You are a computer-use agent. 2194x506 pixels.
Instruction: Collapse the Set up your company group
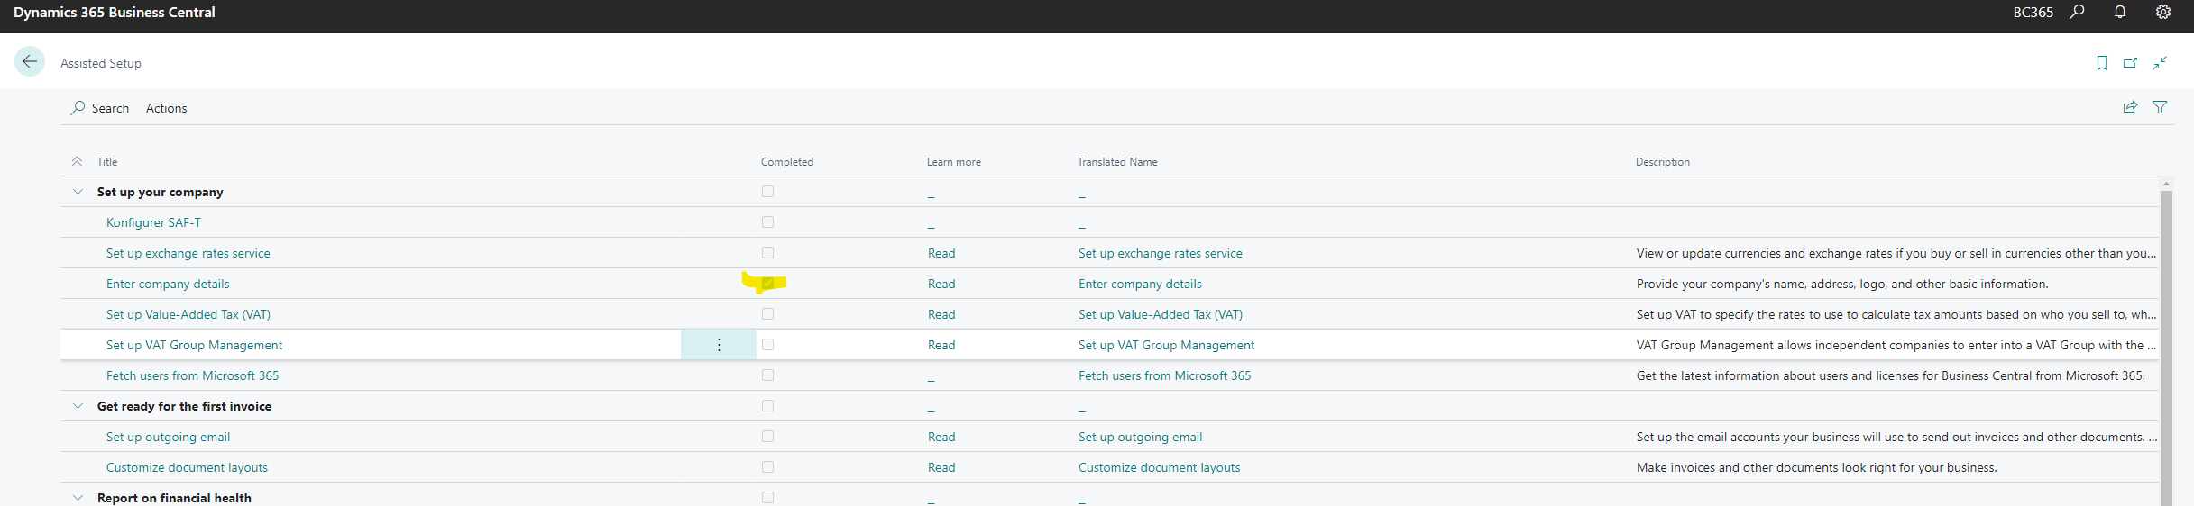(x=78, y=192)
